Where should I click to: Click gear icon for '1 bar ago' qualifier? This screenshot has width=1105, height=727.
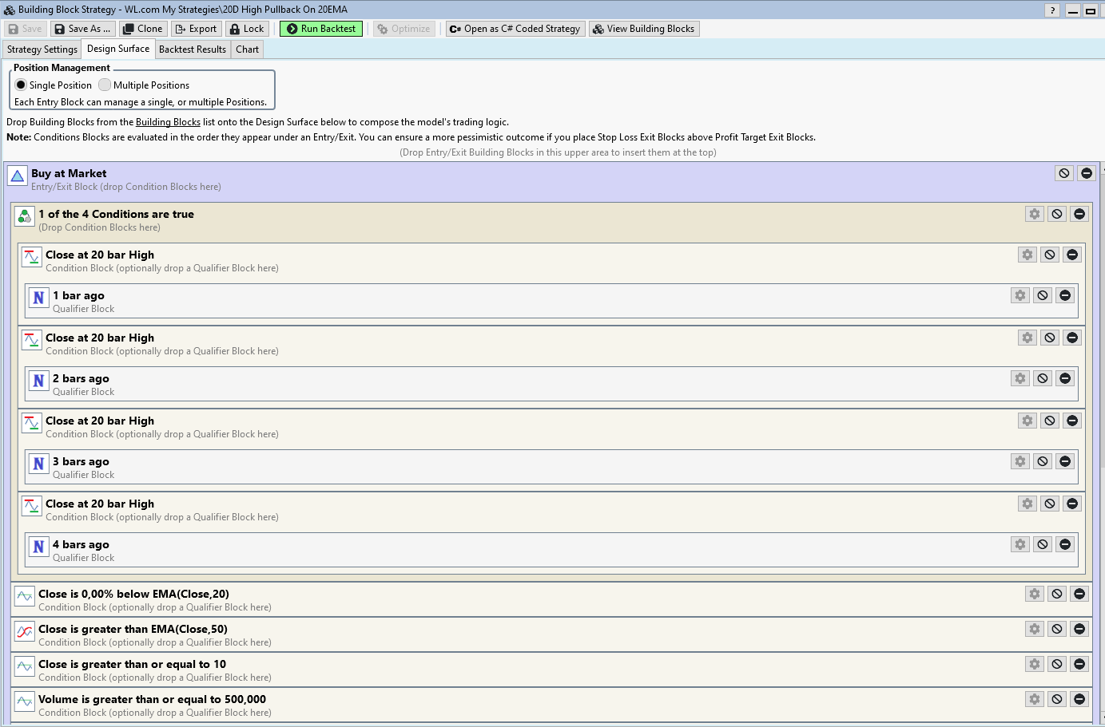pyautogui.click(x=1020, y=295)
